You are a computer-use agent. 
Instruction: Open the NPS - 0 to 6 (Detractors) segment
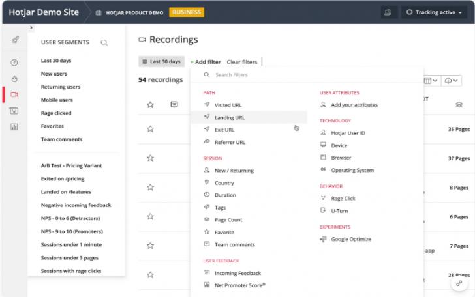tap(70, 218)
